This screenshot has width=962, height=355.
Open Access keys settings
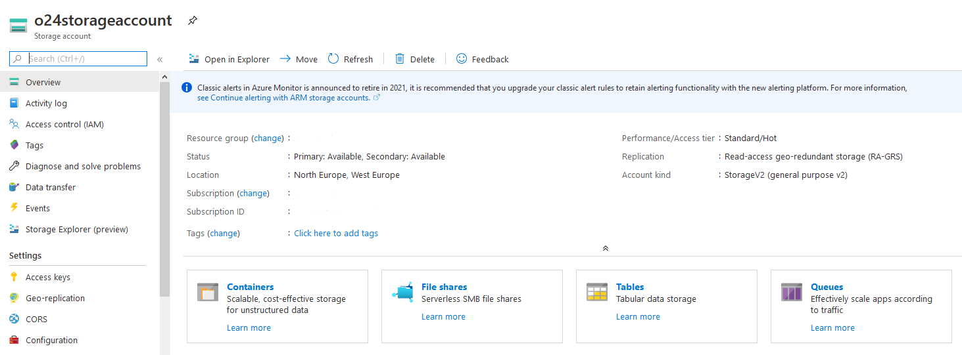coord(48,278)
